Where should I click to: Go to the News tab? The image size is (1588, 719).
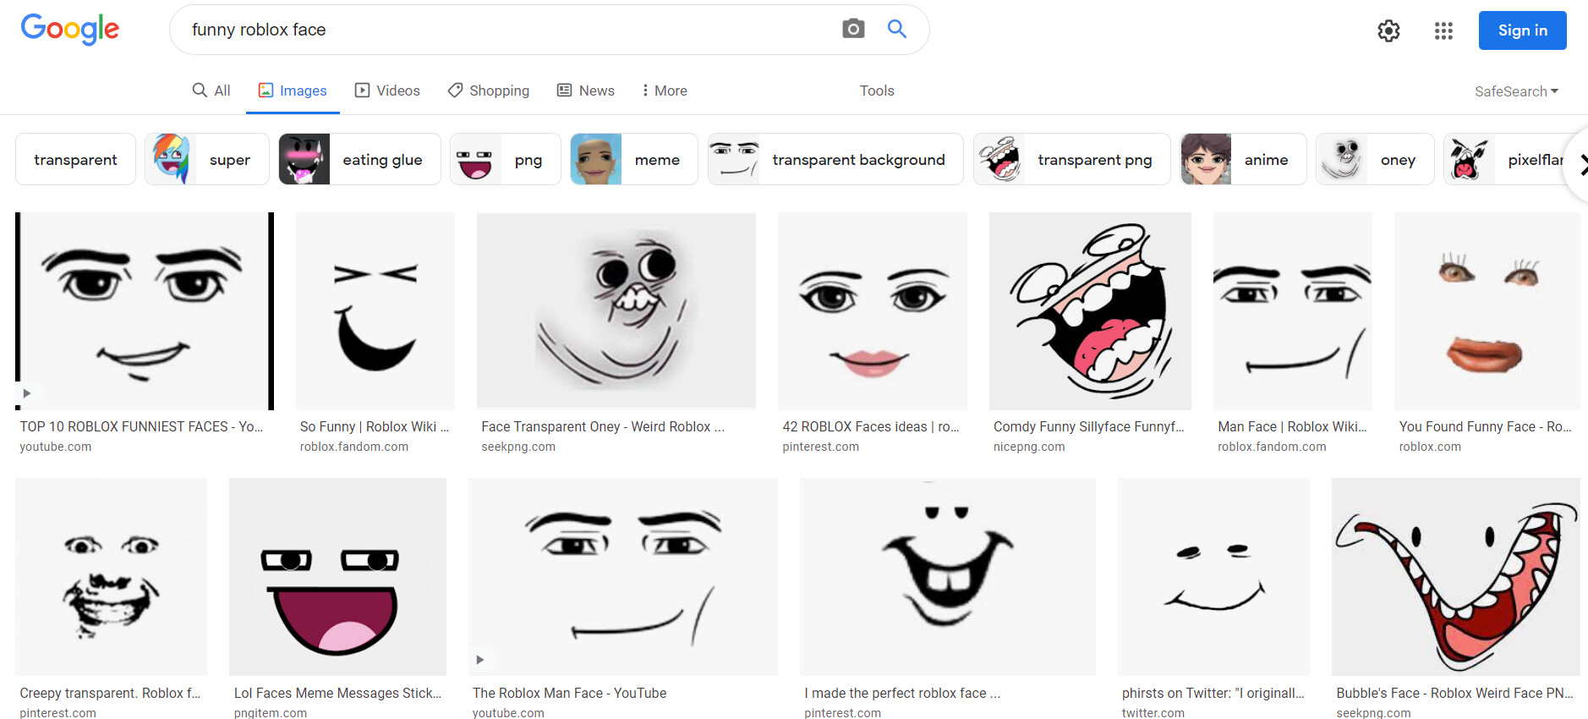tap(586, 91)
